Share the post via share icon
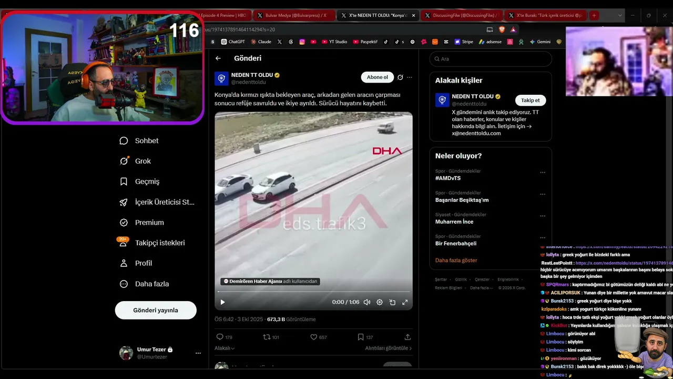Image resolution: width=673 pixels, height=379 pixels. (407, 337)
